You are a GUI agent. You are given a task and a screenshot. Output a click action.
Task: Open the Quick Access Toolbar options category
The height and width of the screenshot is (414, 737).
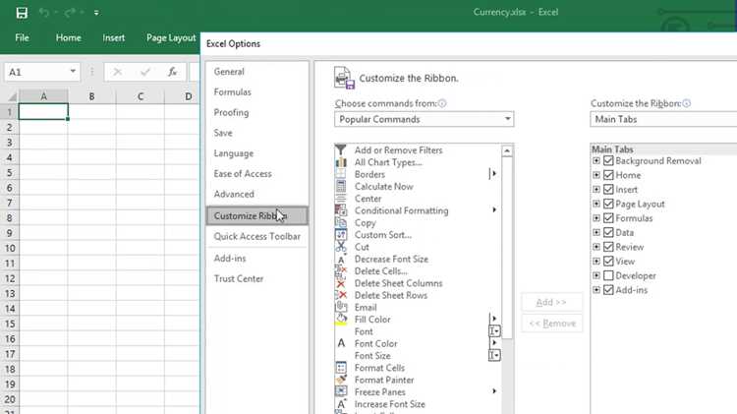point(257,237)
